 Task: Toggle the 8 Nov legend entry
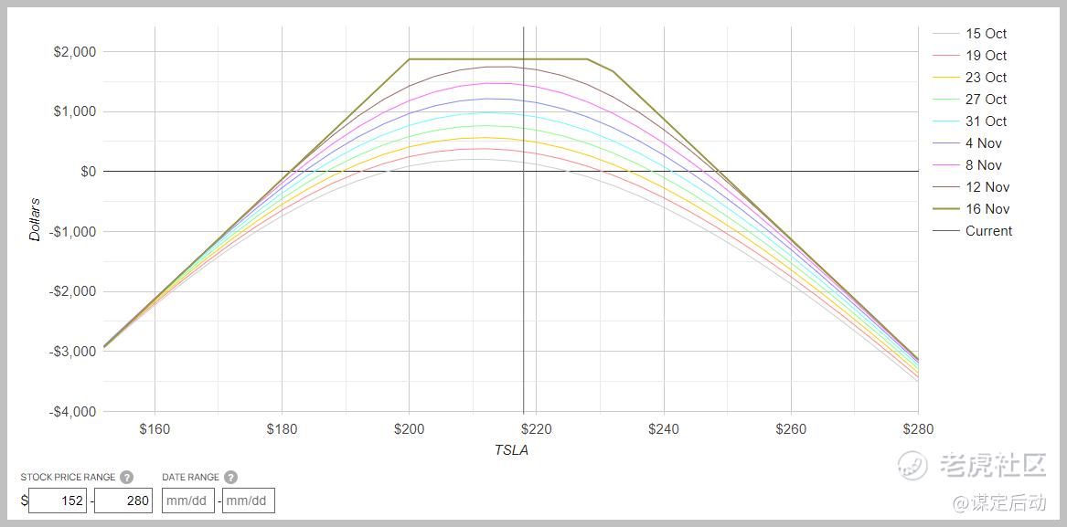[967, 164]
